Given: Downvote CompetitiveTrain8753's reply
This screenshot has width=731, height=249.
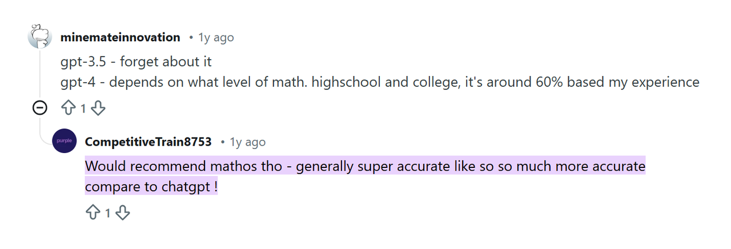Looking at the screenshot, I should [123, 213].
